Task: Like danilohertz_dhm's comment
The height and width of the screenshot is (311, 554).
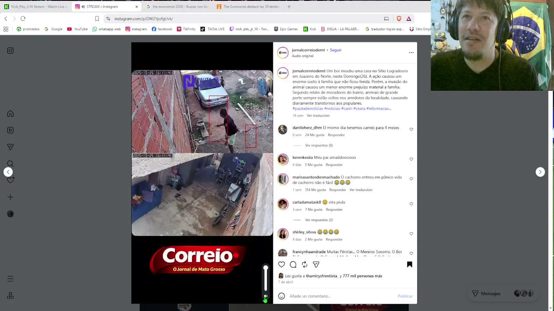Action: pyautogui.click(x=411, y=129)
